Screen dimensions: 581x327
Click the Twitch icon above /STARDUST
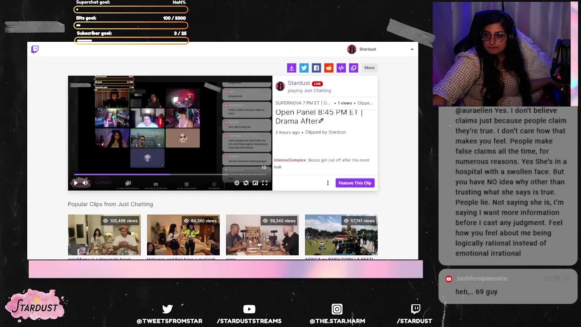(415, 309)
